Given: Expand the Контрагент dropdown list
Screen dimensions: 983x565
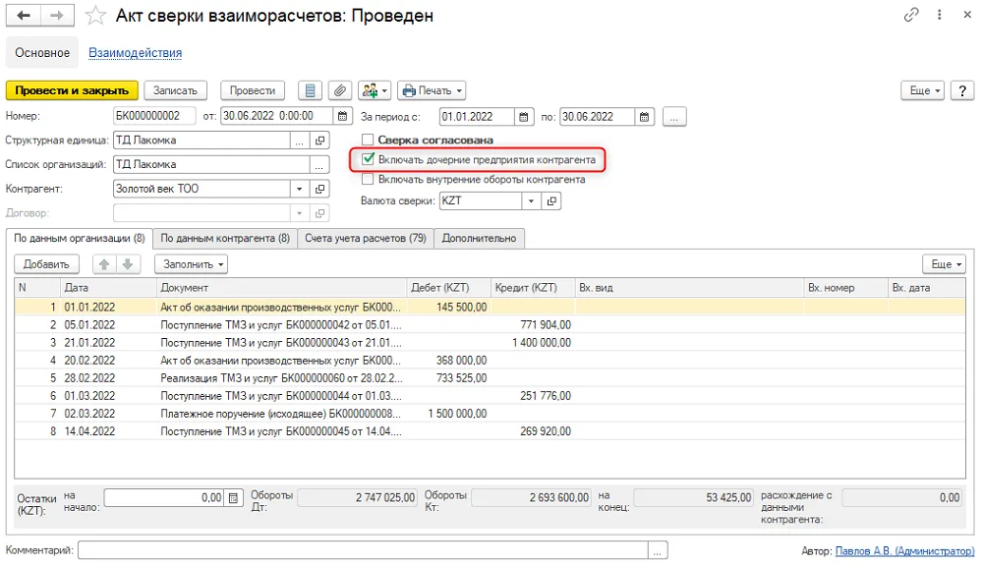Looking at the screenshot, I should pos(300,189).
